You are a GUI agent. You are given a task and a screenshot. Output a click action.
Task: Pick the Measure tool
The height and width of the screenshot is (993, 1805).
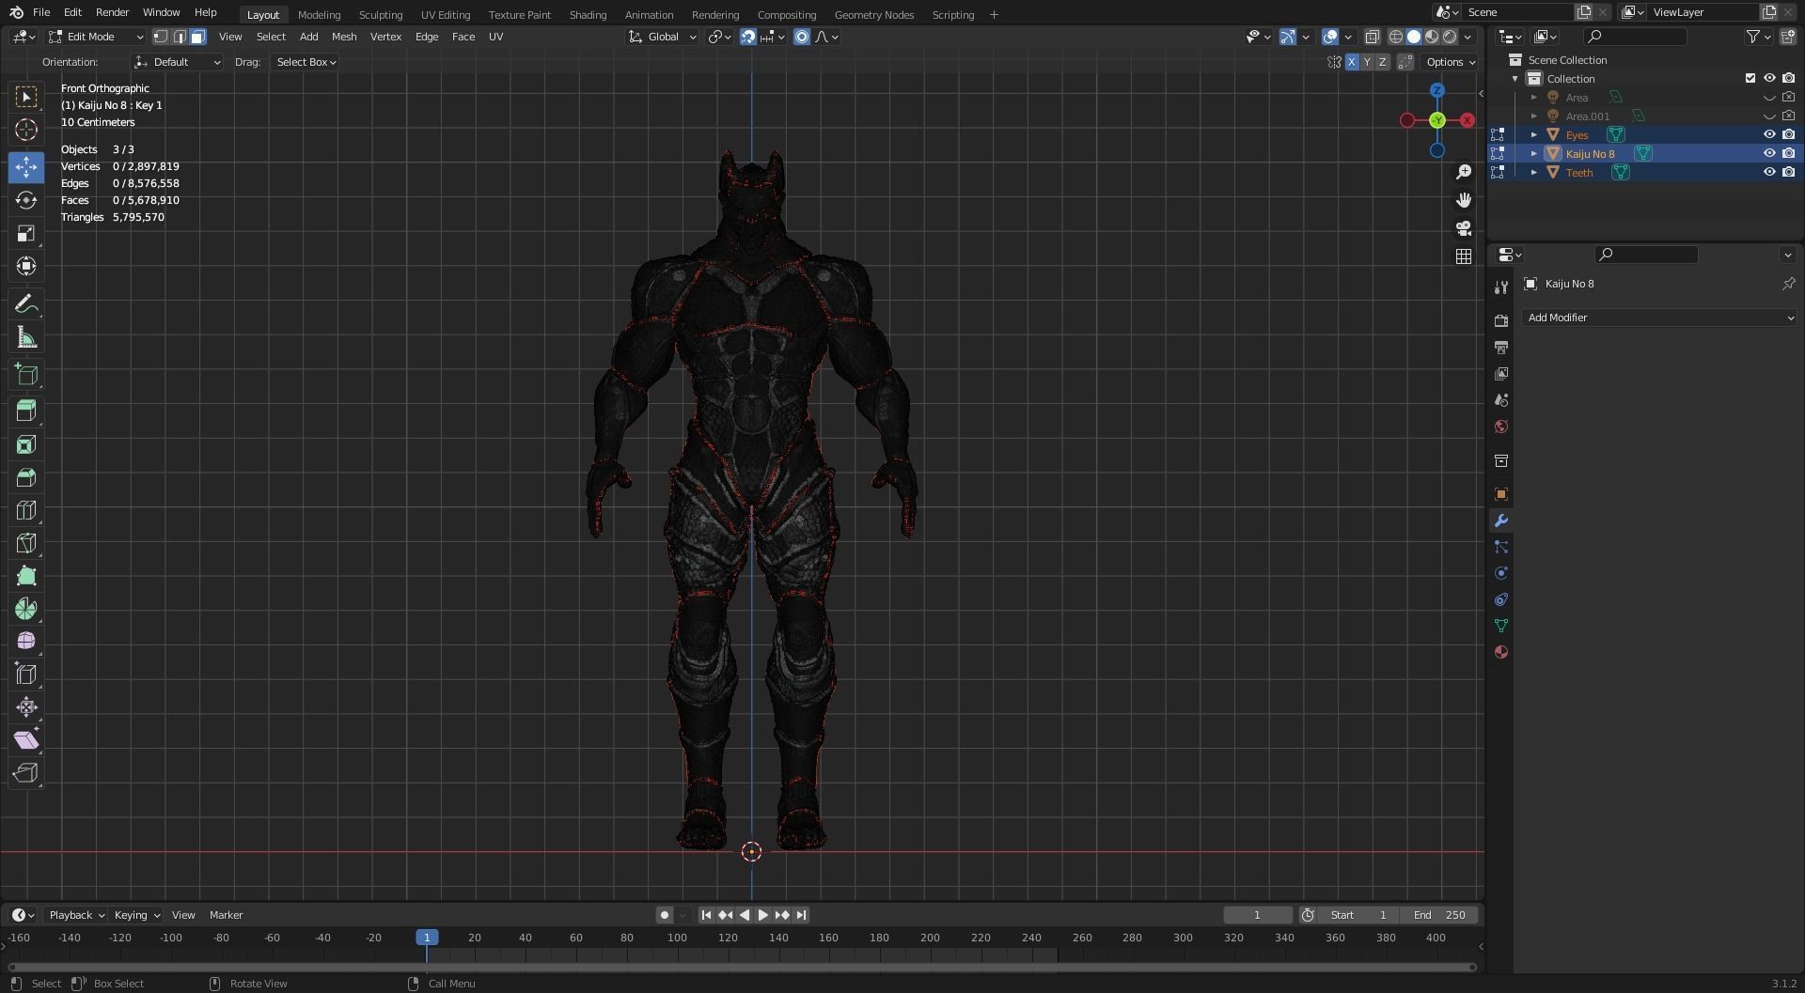(26, 338)
